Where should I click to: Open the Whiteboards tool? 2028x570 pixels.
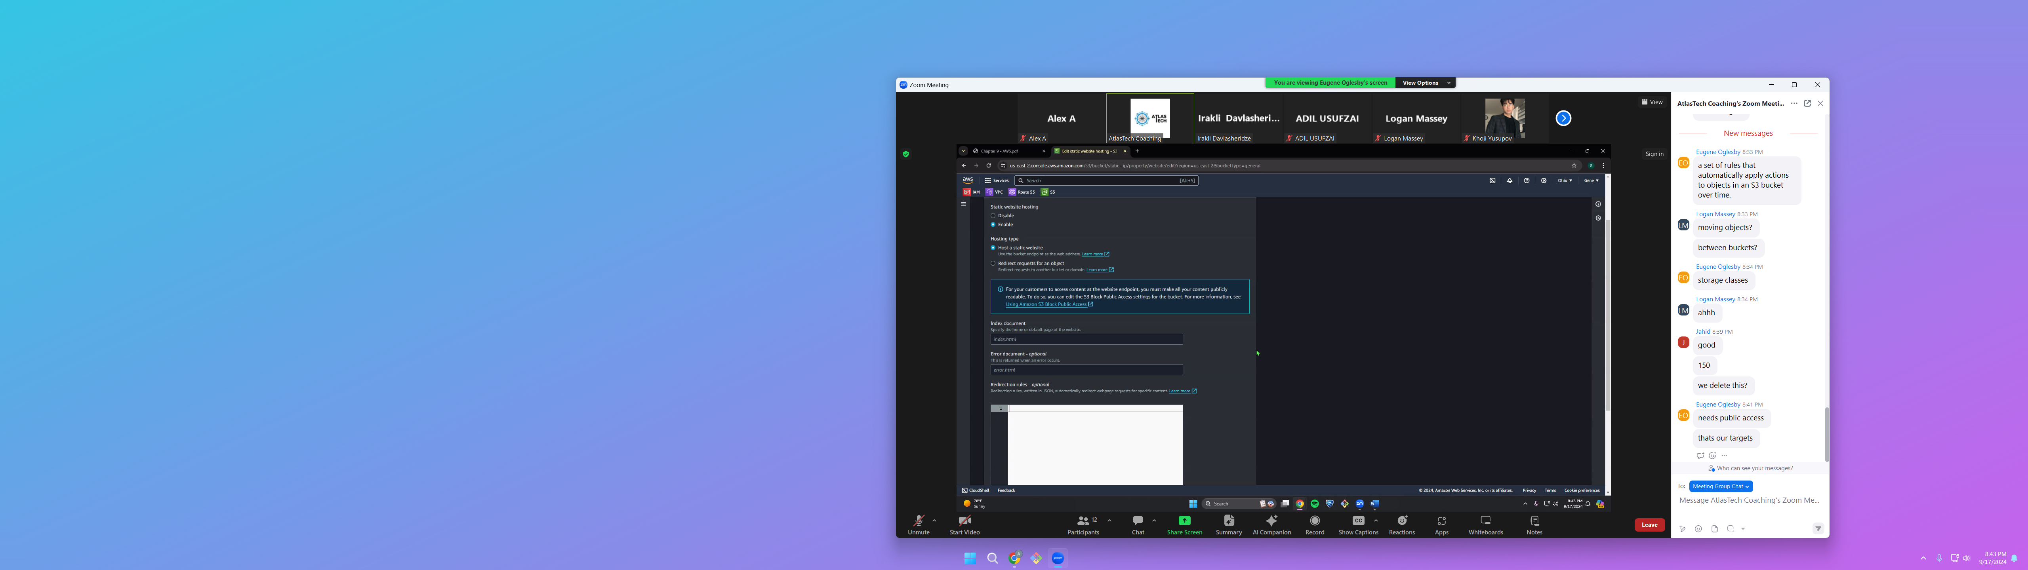[x=1486, y=521]
